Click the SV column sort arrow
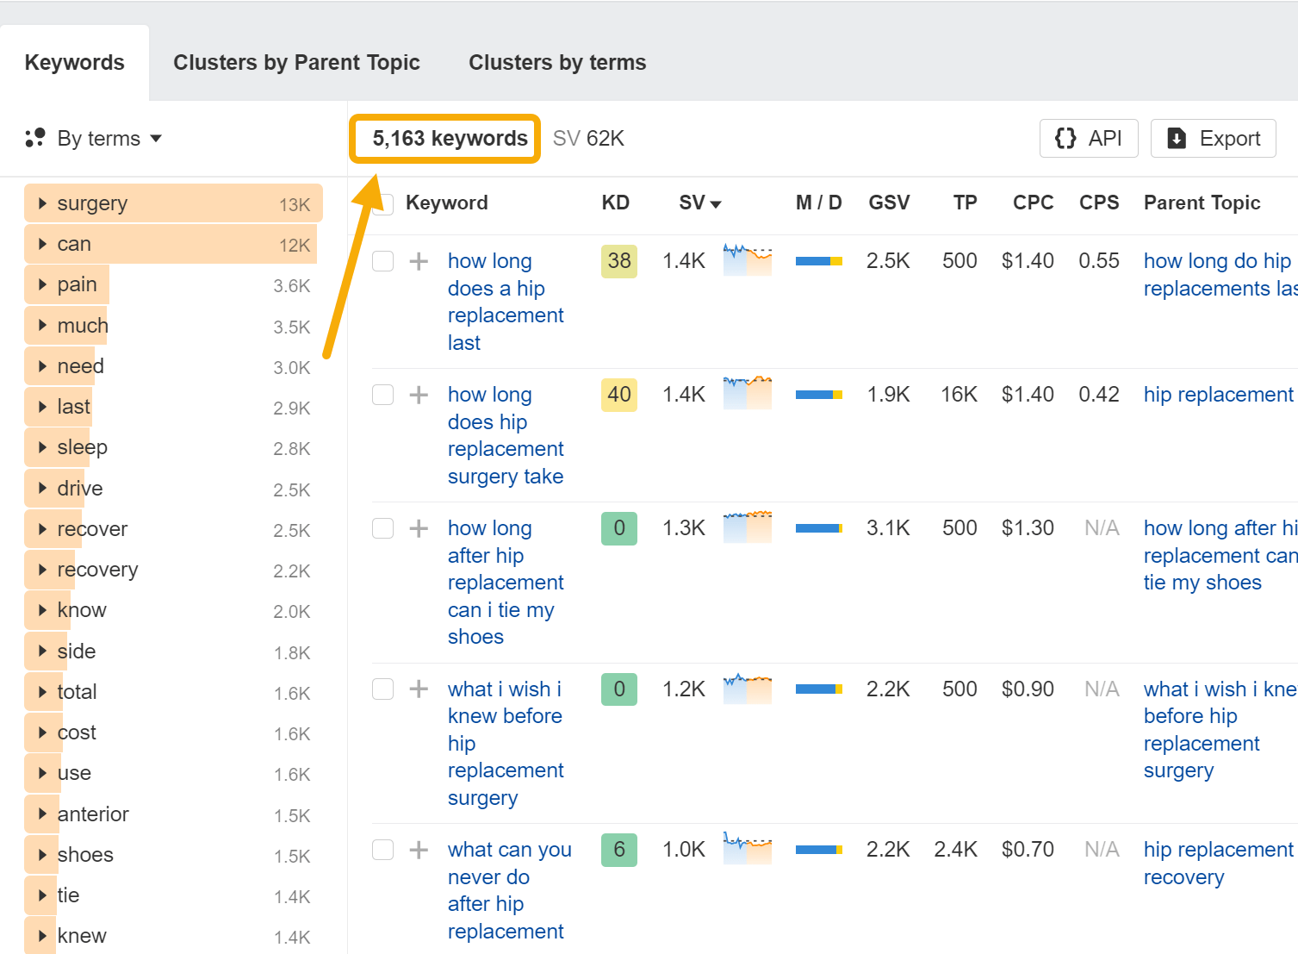Screen dimensions: 1298x954 717,203
